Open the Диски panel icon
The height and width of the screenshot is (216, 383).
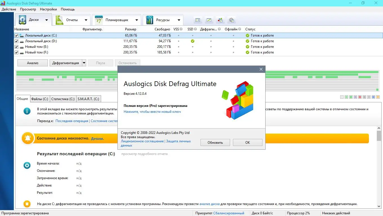(x=23, y=19)
